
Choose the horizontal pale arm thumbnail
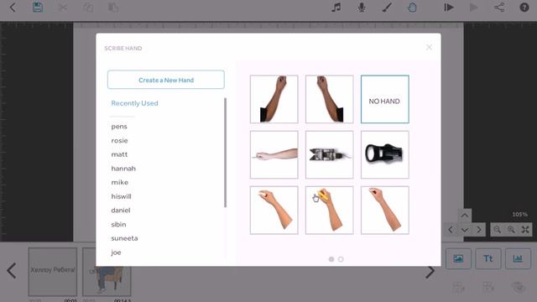click(274, 154)
